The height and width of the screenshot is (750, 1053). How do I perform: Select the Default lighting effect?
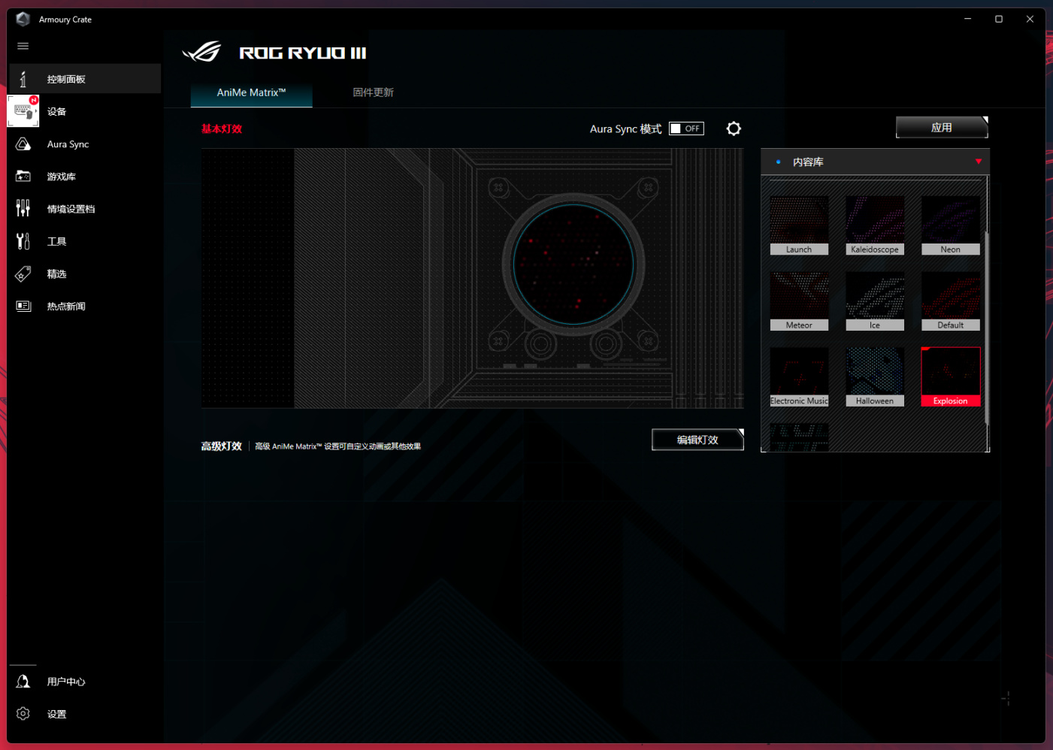click(x=951, y=301)
